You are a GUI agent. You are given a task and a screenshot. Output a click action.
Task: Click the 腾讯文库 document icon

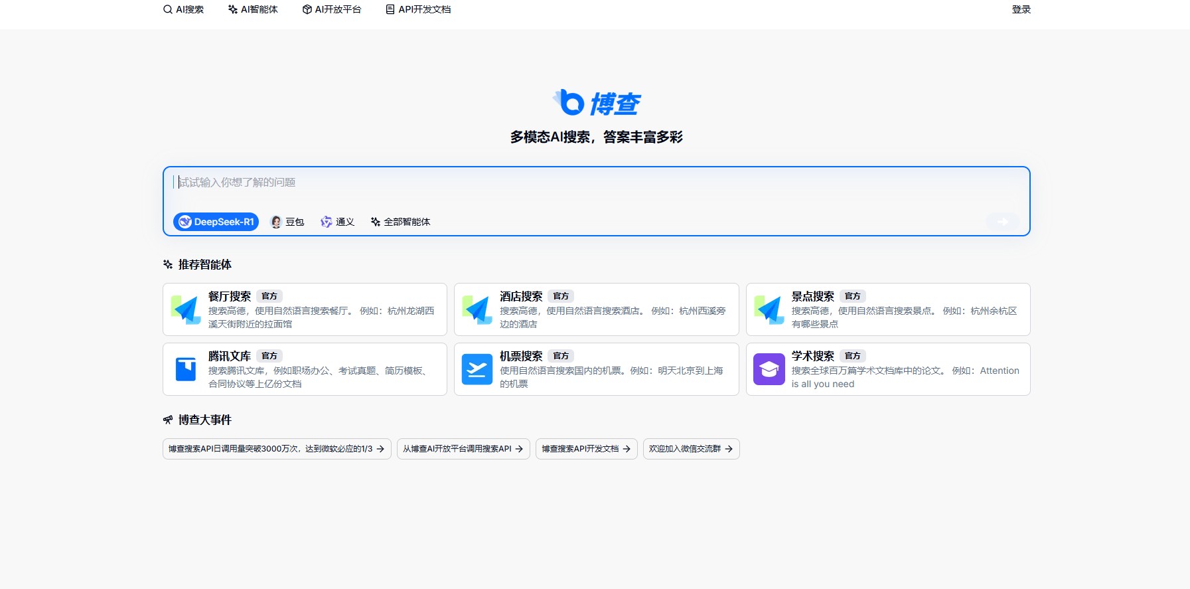(x=186, y=369)
